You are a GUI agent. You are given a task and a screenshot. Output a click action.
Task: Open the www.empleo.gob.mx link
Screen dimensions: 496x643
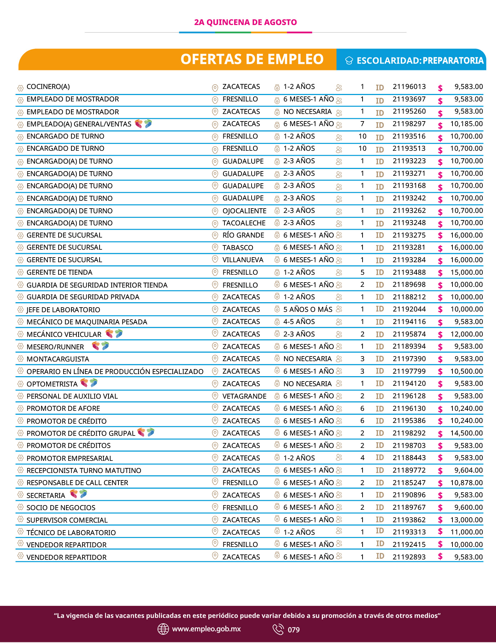207,629
